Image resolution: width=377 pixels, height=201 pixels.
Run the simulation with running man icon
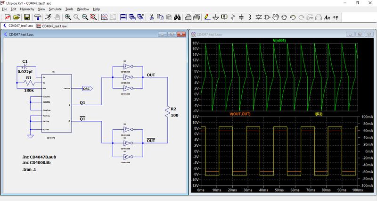(x=49, y=17)
